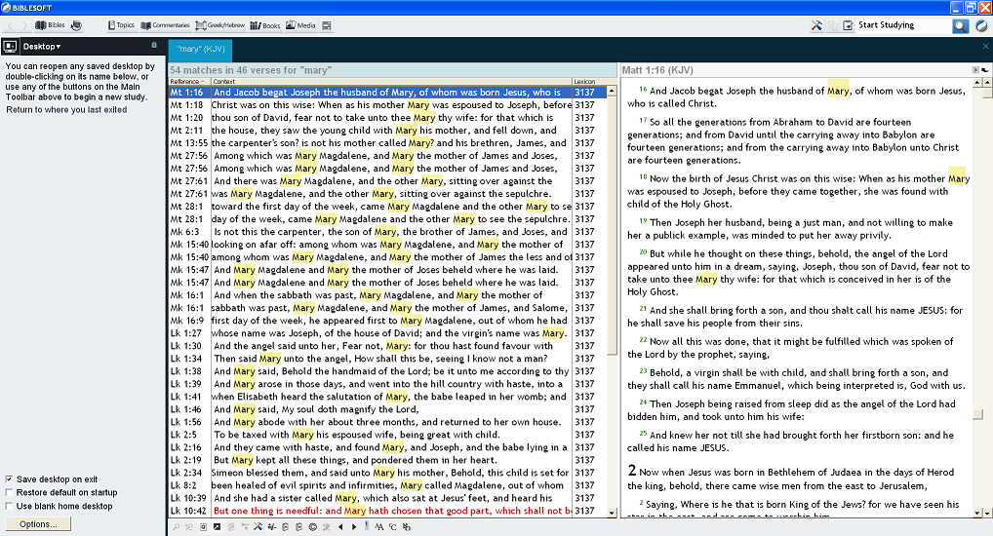993x536 pixels.
Task: Click the results list scrollbar thumb
Action: click(612, 225)
